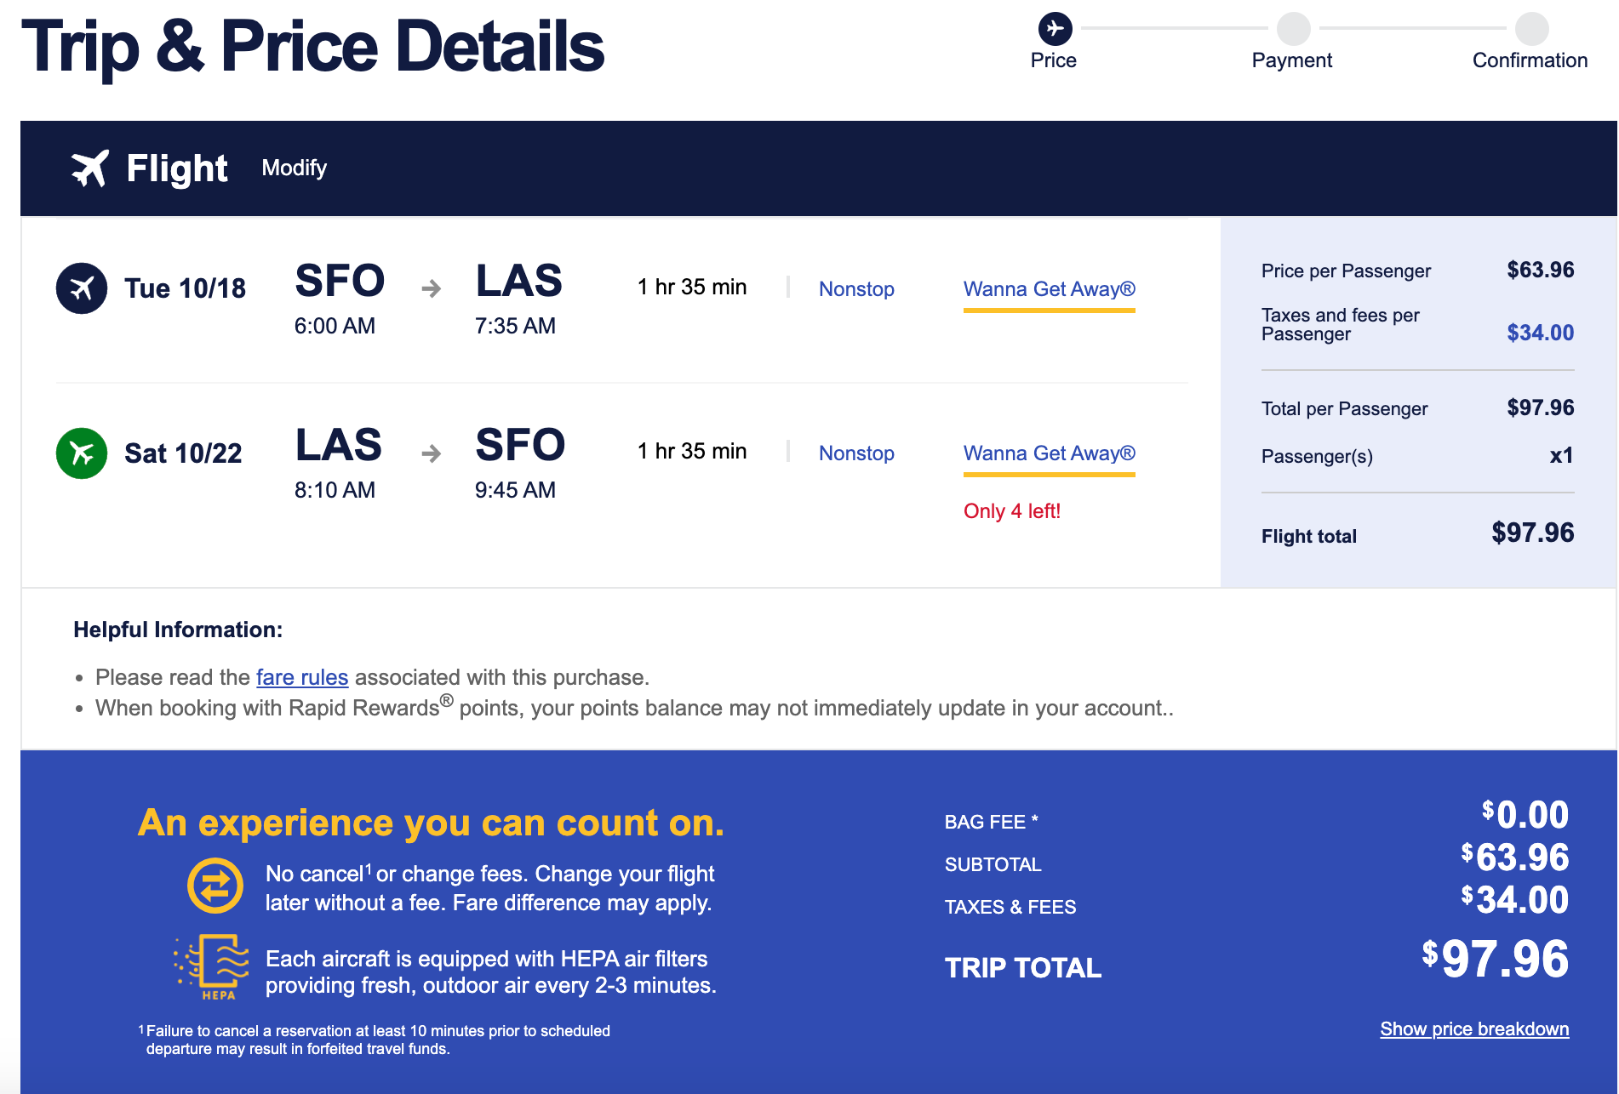The image size is (1619, 1094).
Task: Click the dark departing flight icon for Tue 10/18
Action: (x=82, y=288)
